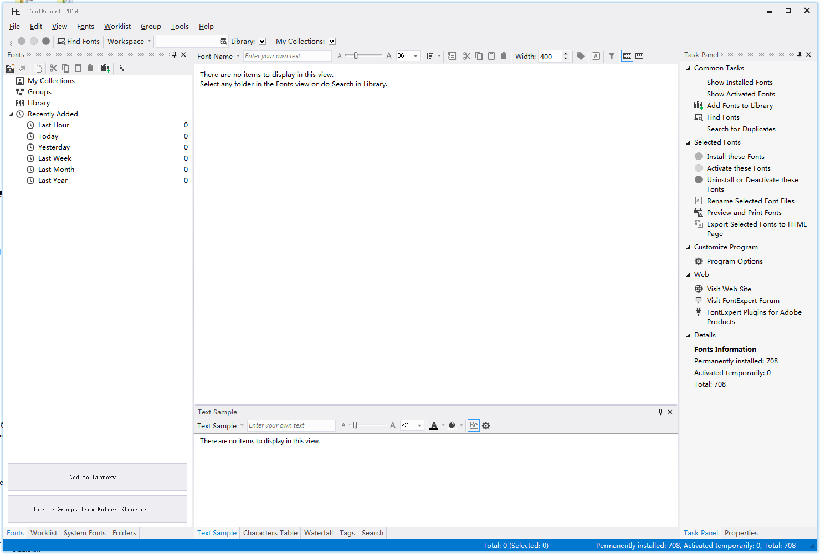This screenshot has height=554, width=820.
Task: Click the Add to Library button
Action: point(98,477)
